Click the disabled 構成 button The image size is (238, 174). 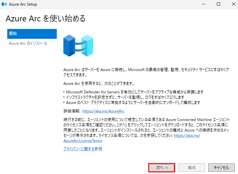pyautogui.click(x=192, y=167)
